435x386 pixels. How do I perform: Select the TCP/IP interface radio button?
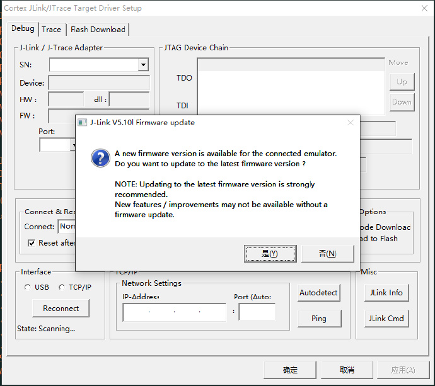pyautogui.click(x=62, y=287)
